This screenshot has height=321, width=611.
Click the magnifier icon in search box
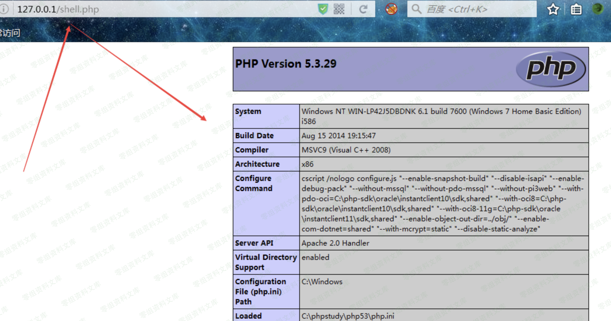(x=416, y=9)
